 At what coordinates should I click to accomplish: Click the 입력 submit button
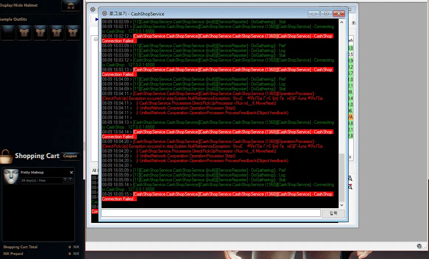click(333, 213)
